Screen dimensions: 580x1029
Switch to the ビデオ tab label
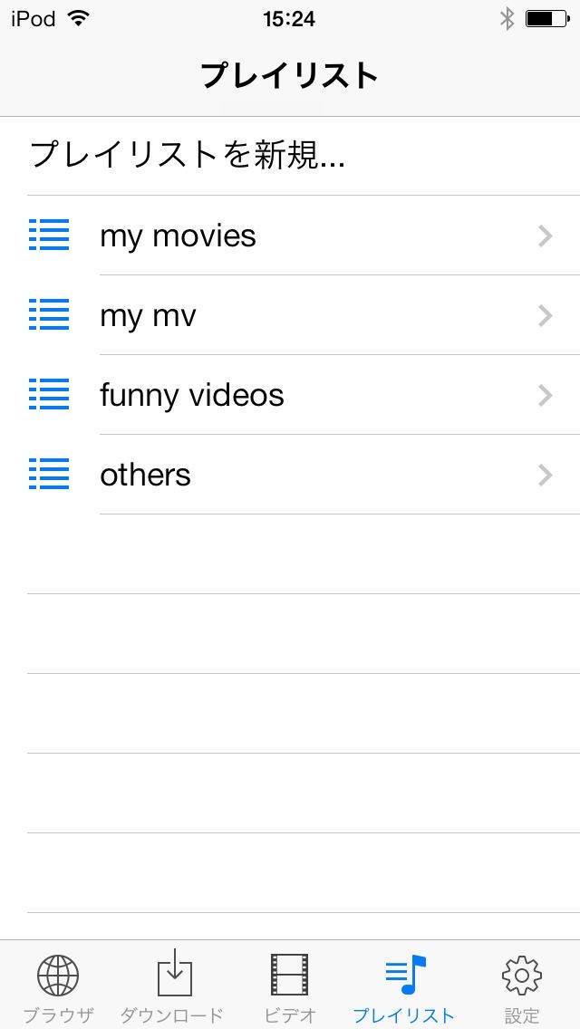click(x=290, y=1015)
